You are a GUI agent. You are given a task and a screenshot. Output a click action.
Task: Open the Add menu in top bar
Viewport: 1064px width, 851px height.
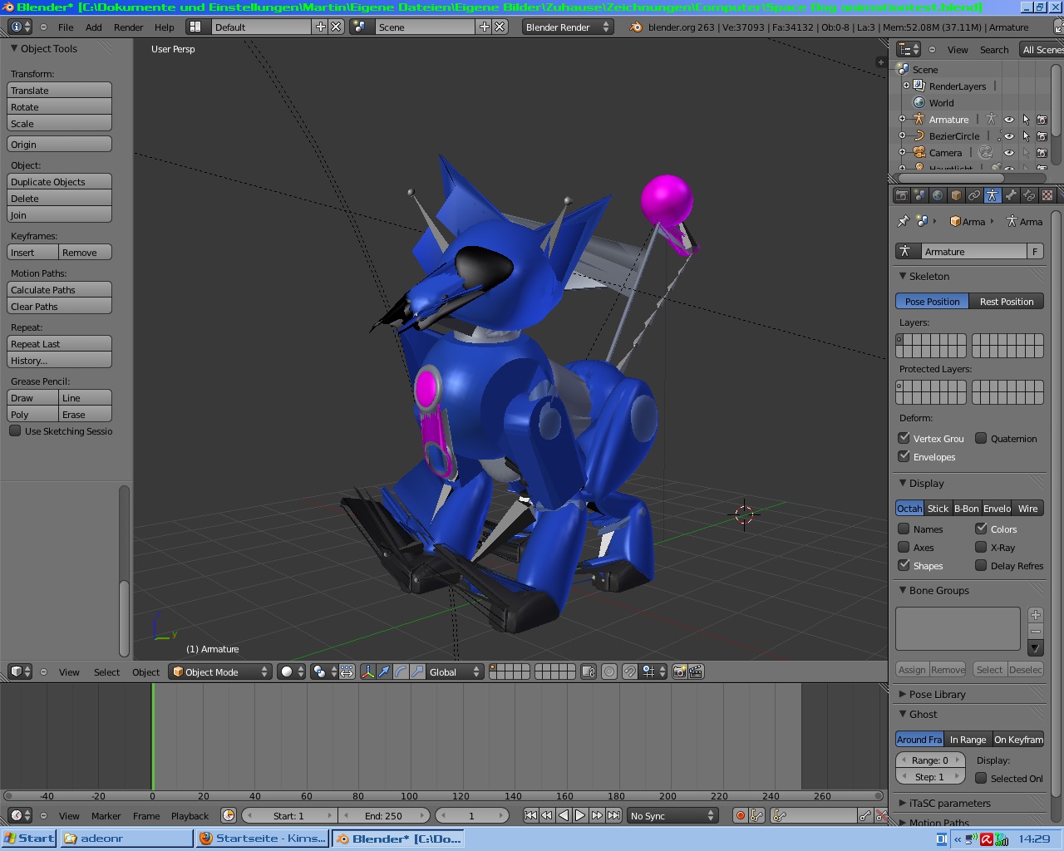tap(94, 27)
